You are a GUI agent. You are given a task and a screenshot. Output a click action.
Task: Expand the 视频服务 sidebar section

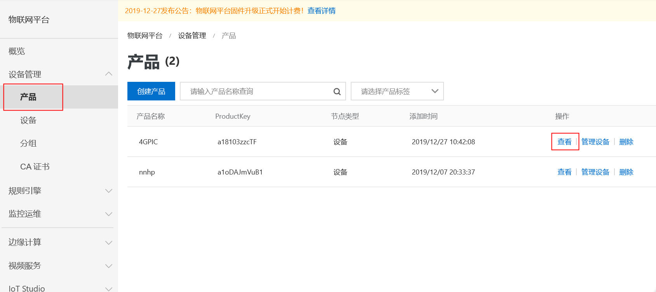[109, 266]
